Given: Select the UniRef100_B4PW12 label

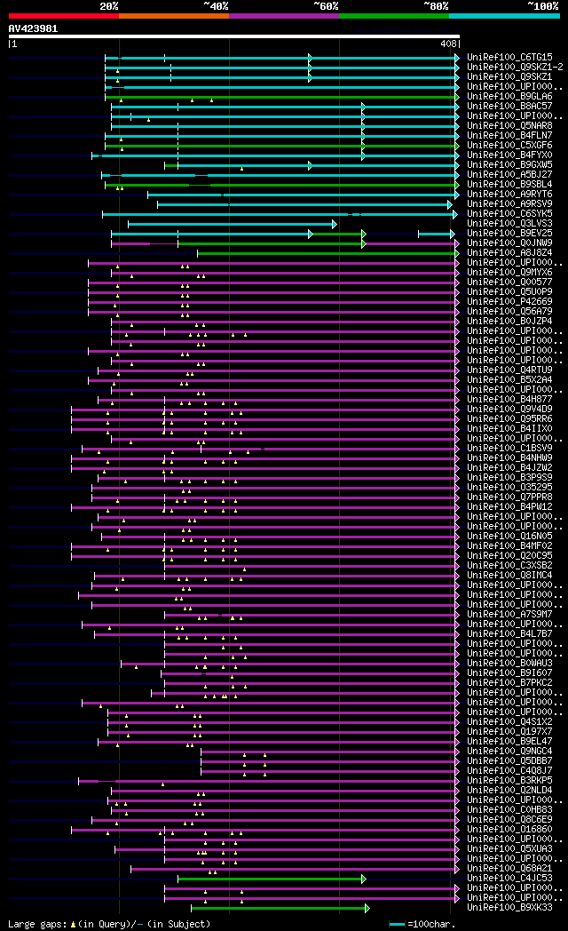Looking at the screenshot, I should coord(509,506).
